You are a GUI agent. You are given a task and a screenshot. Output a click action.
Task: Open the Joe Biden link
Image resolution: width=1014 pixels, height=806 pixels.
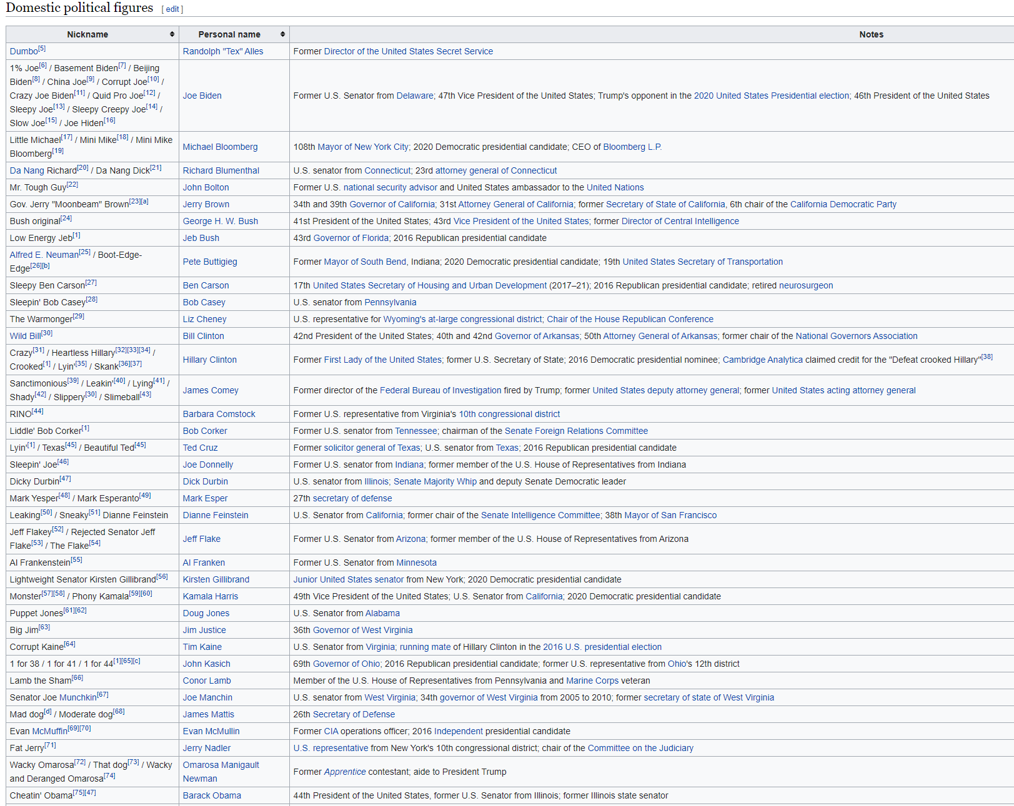202,96
